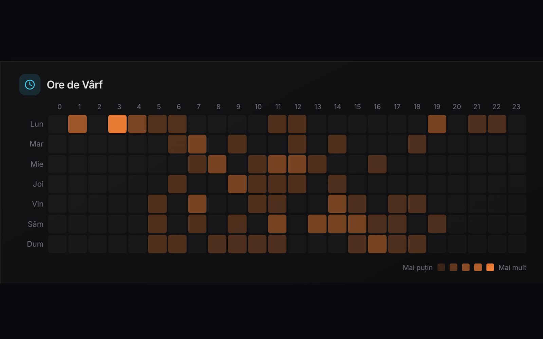Click the Sâm hour 13 heatmap cell

click(317, 224)
